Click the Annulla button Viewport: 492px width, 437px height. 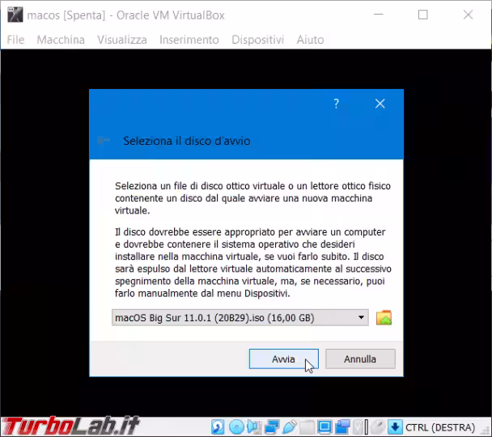click(x=360, y=359)
